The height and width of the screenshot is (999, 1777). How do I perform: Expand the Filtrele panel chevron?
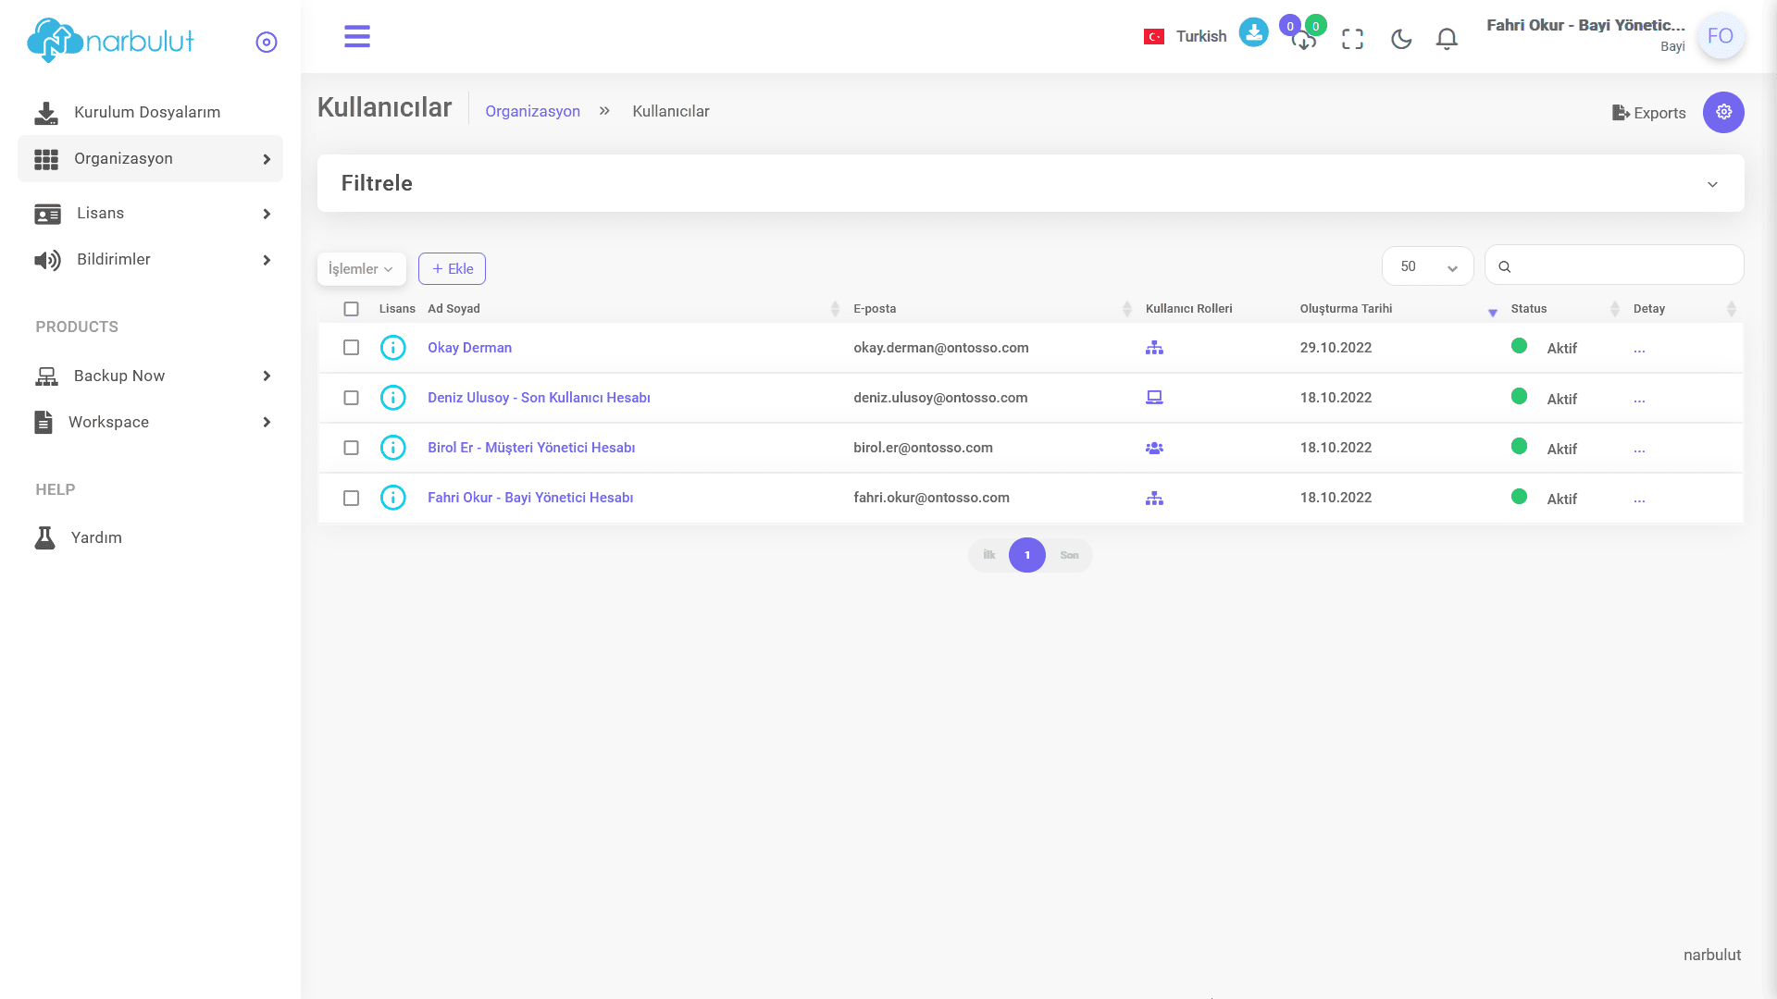1712,184
